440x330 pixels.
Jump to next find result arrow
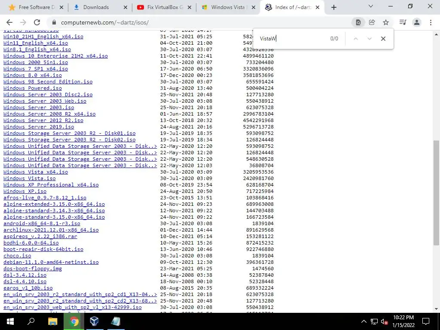pyautogui.click(x=370, y=39)
